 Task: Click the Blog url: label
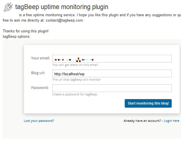38,73
